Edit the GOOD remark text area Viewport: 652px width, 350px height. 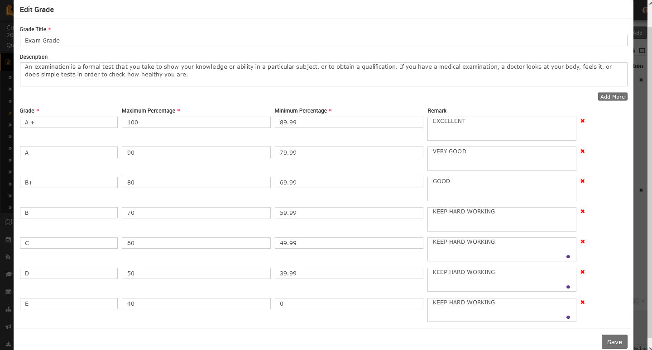(x=501, y=189)
